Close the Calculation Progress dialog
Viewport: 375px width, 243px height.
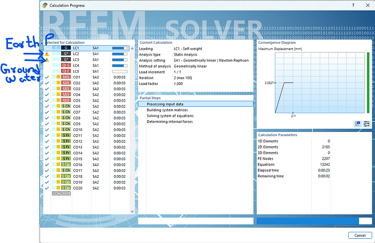pos(367,5)
